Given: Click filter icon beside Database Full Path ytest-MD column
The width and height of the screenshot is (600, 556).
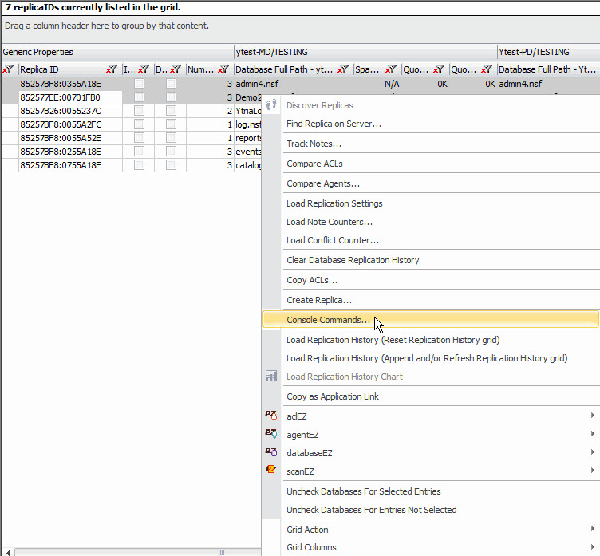Looking at the screenshot, I should click(342, 69).
